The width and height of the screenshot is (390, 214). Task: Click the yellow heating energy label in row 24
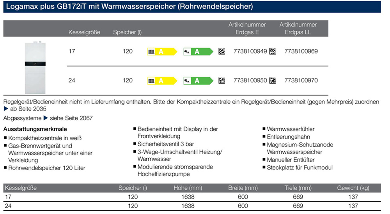[x=162, y=81]
